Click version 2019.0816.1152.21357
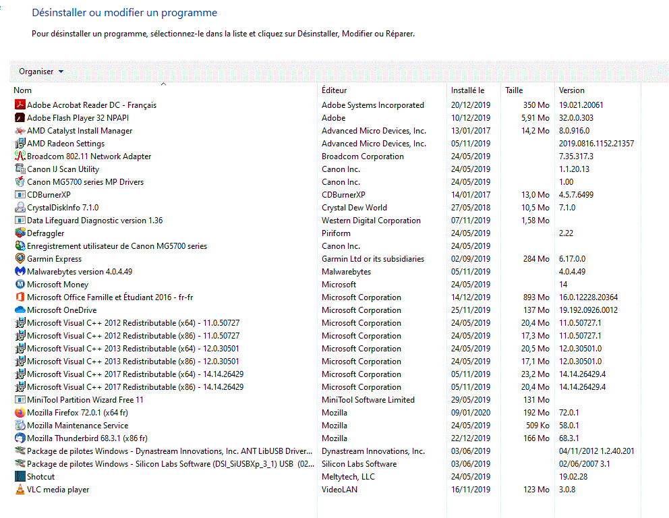 (596, 144)
